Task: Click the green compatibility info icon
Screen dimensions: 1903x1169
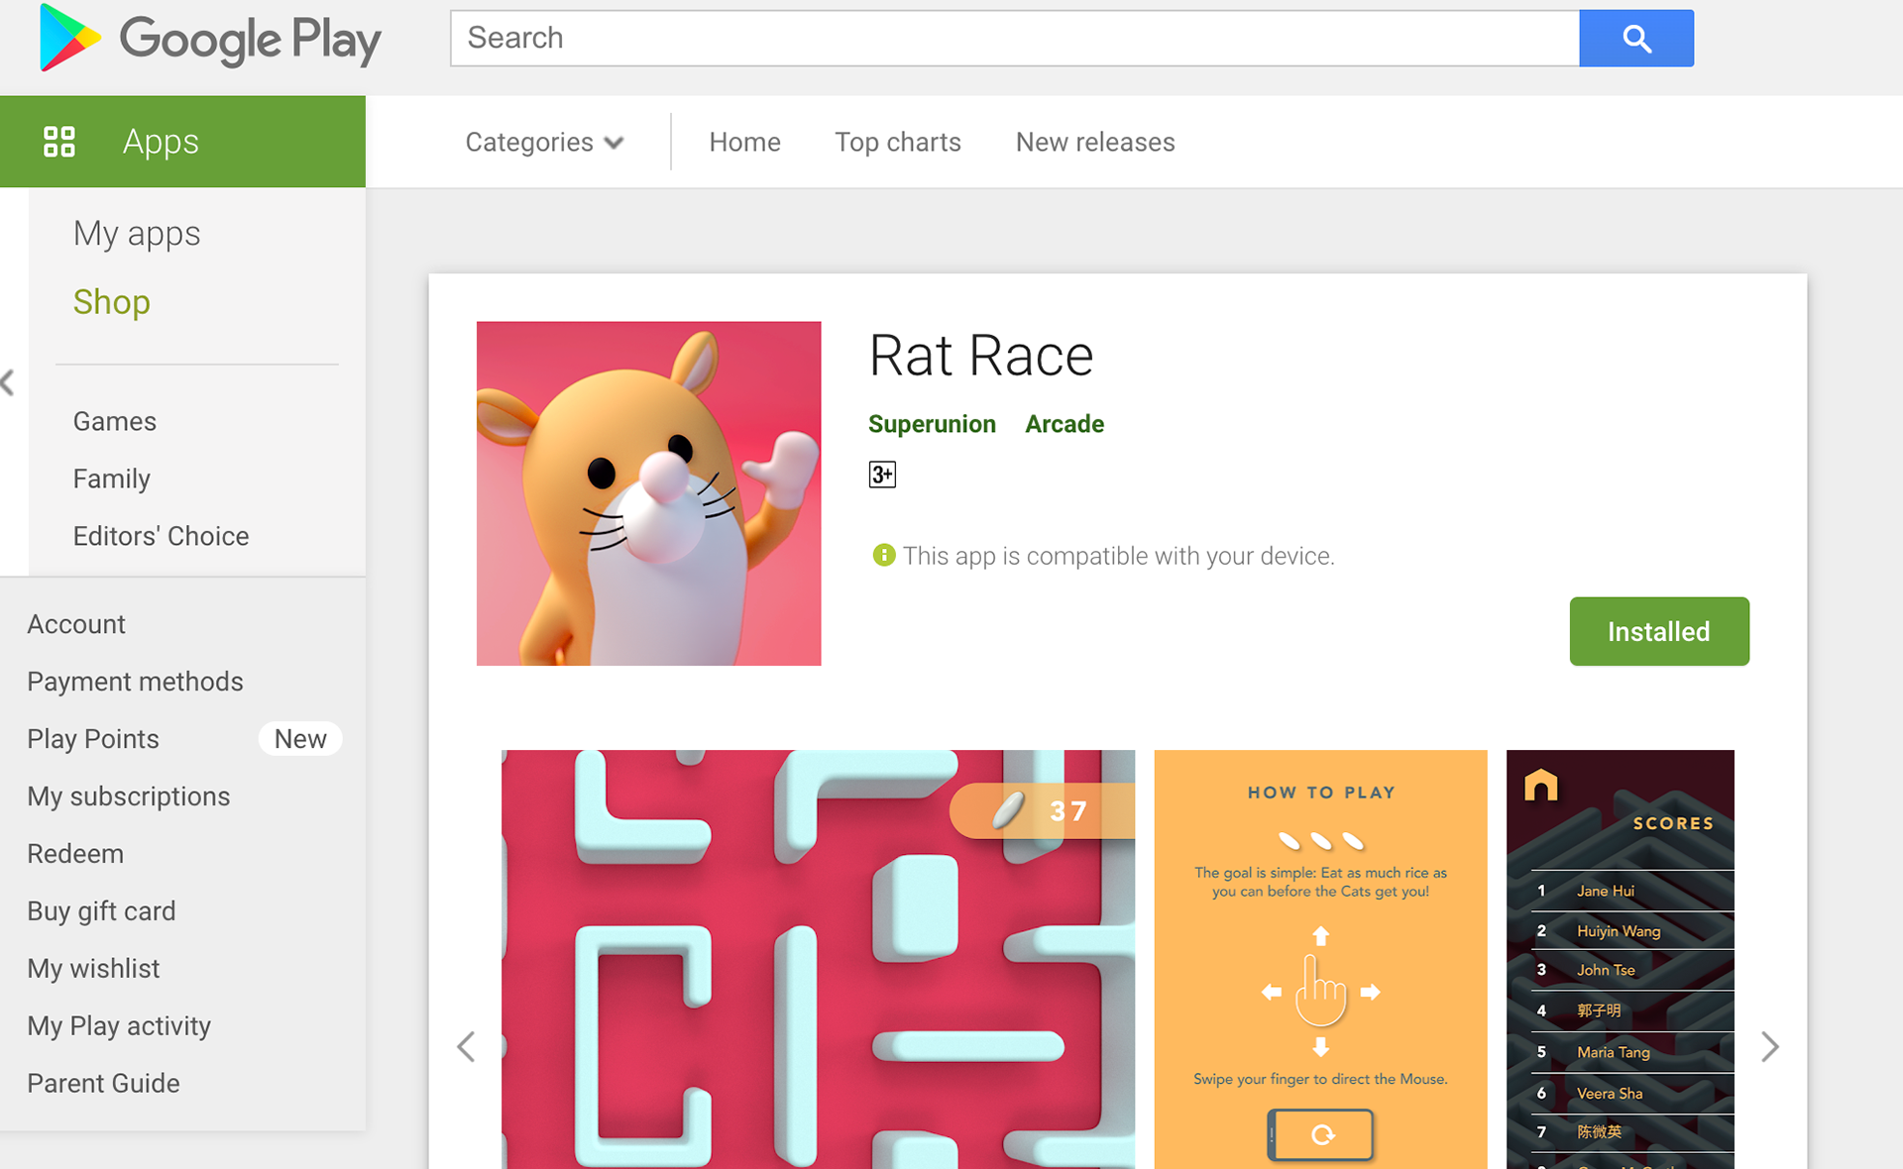Action: pos(883,555)
